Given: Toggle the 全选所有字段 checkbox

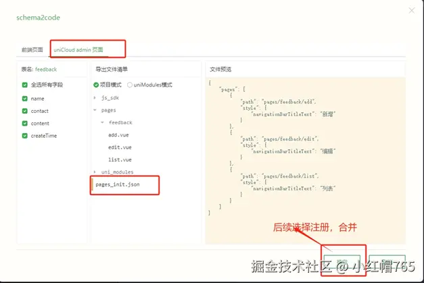Looking at the screenshot, I should click(x=24, y=85).
